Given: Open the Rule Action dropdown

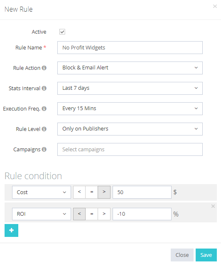Looking at the screenshot, I should (x=130, y=68).
